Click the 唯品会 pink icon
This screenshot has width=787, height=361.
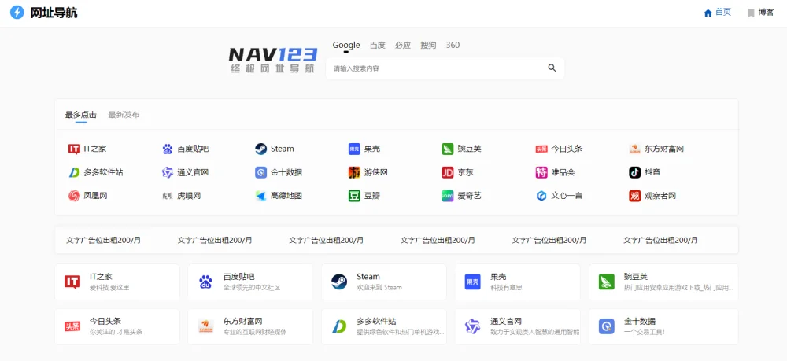coord(541,172)
